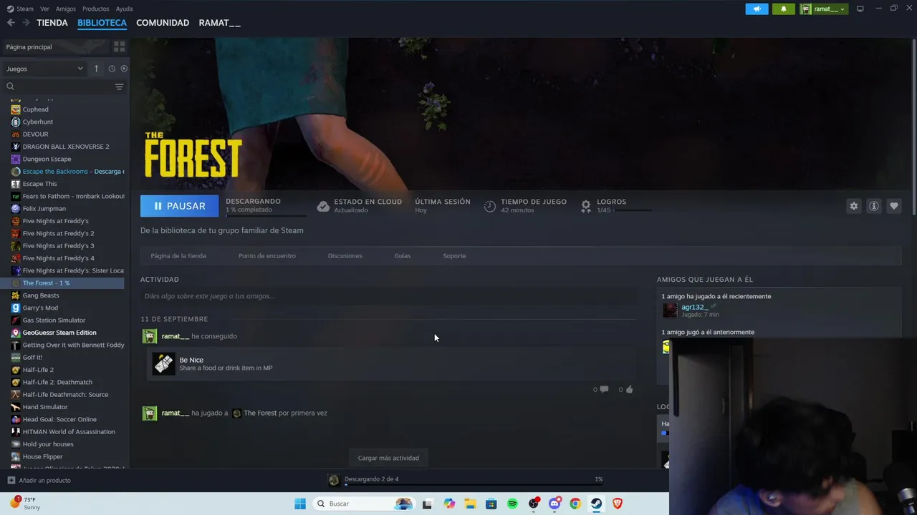Image resolution: width=917 pixels, height=515 pixels.
Task: Click the Be Nice achievement icon
Action: tap(163, 363)
